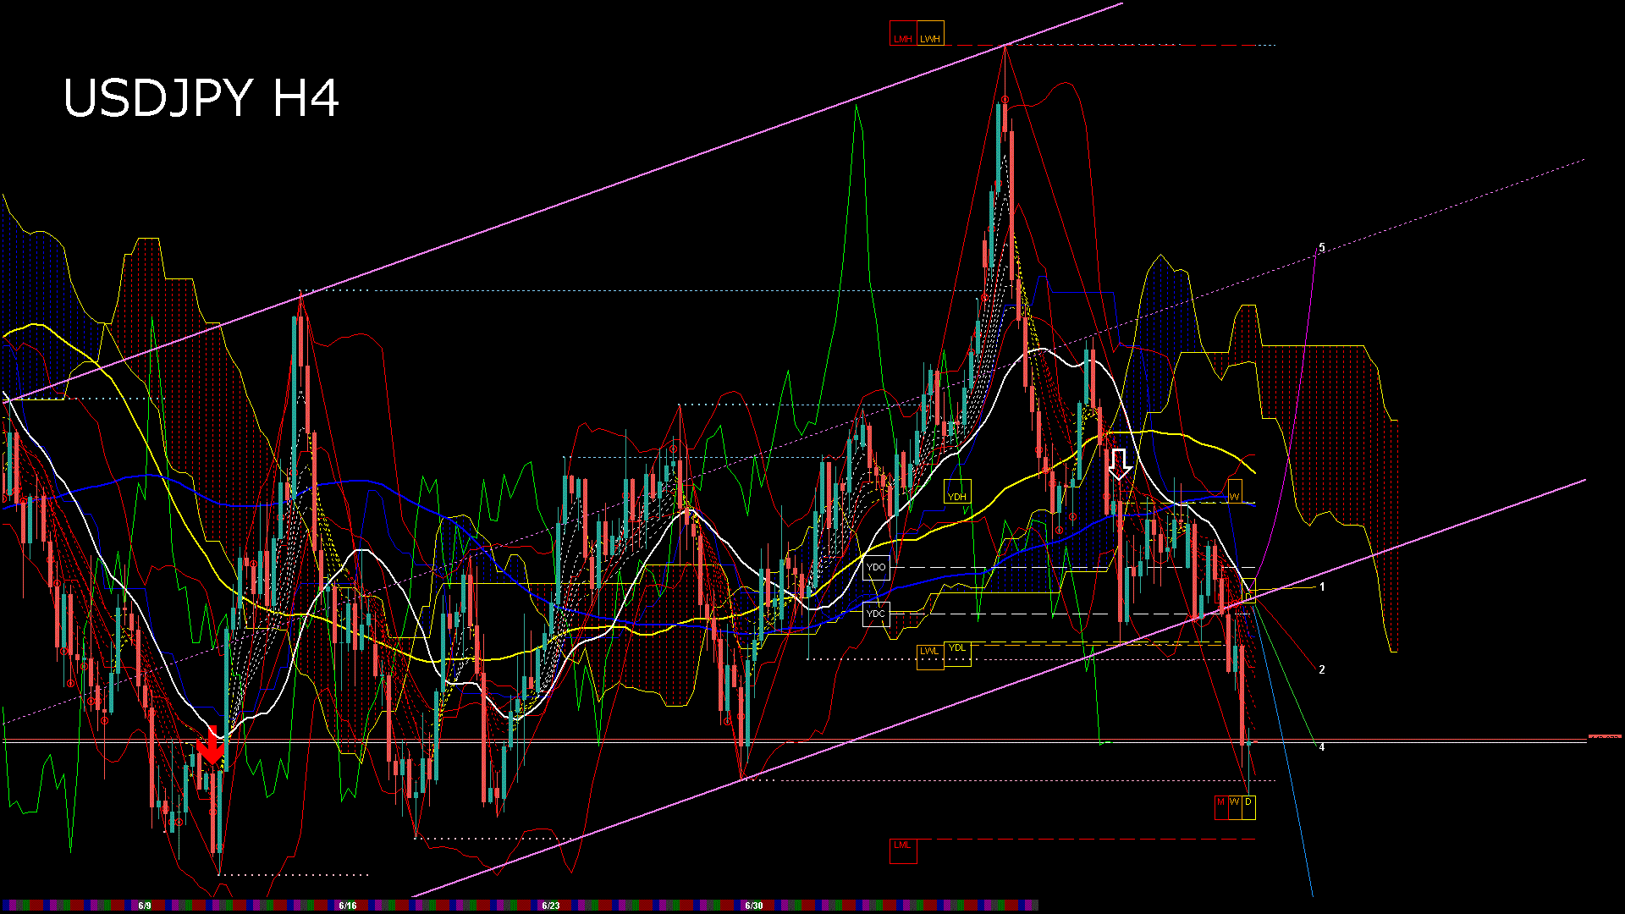This screenshot has height=914, width=1625.
Task: Click the USDJPY H4 chart title
Action: (201, 99)
